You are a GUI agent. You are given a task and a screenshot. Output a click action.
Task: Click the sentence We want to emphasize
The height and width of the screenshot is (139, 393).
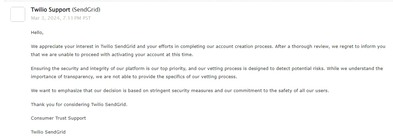[x=180, y=91]
